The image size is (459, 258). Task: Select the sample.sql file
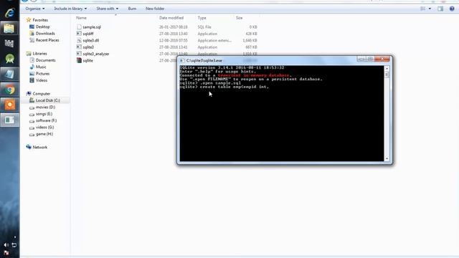[x=89, y=27]
